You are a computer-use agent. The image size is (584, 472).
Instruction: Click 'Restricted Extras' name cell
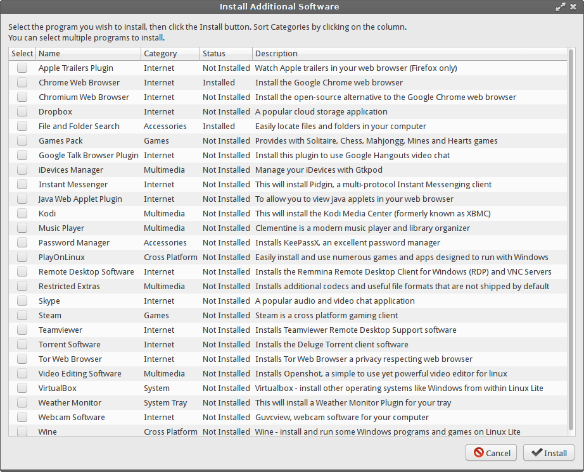(x=69, y=287)
